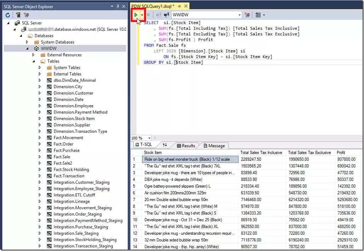Expand the Dimension.City table node
This screenshot has height=251, width=364.
[40, 87]
